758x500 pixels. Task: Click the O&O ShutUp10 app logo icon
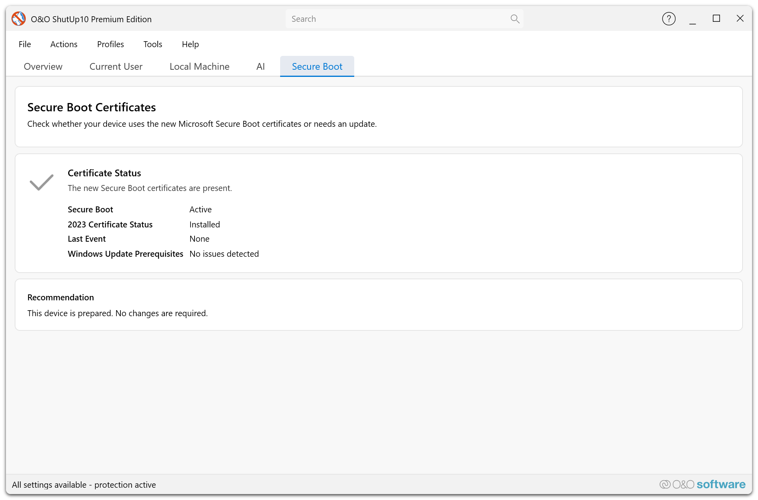click(19, 19)
